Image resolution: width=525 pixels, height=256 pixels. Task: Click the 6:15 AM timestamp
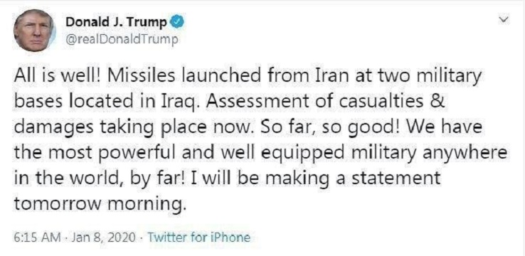click(37, 238)
